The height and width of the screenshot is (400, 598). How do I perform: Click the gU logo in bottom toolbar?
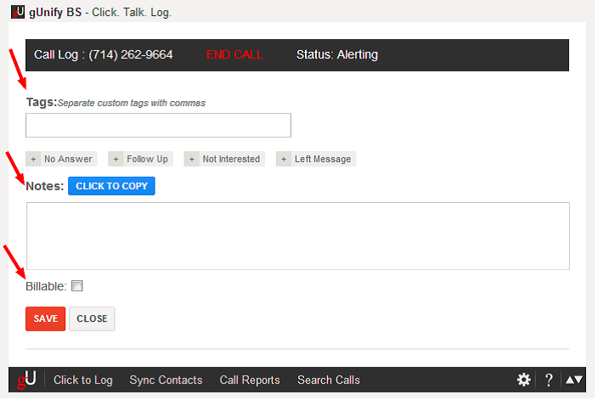(x=26, y=380)
